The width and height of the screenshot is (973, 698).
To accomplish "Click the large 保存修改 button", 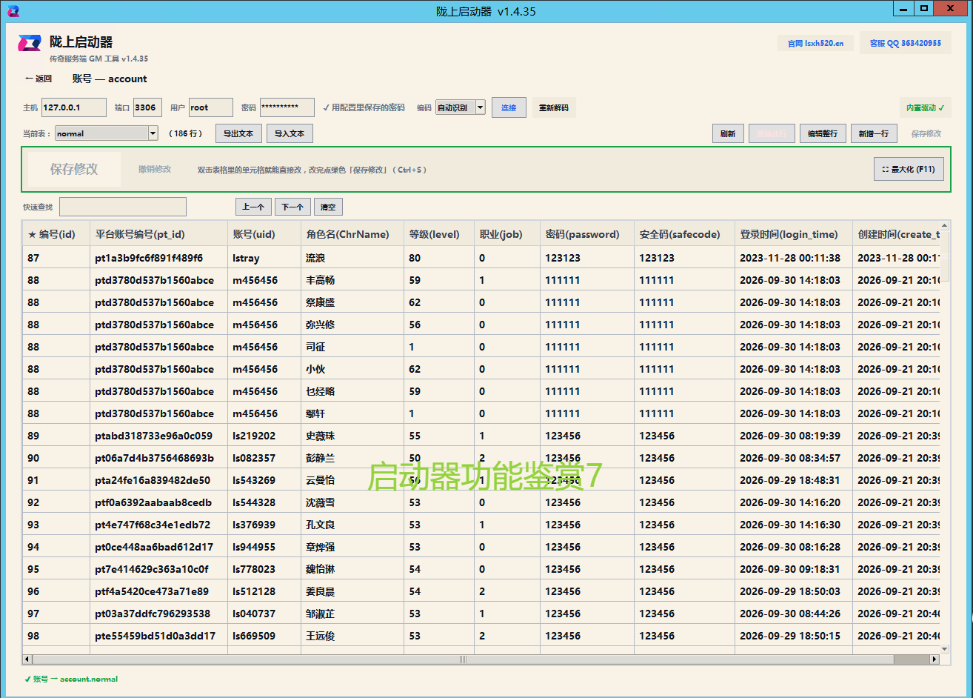I will pos(74,169).
